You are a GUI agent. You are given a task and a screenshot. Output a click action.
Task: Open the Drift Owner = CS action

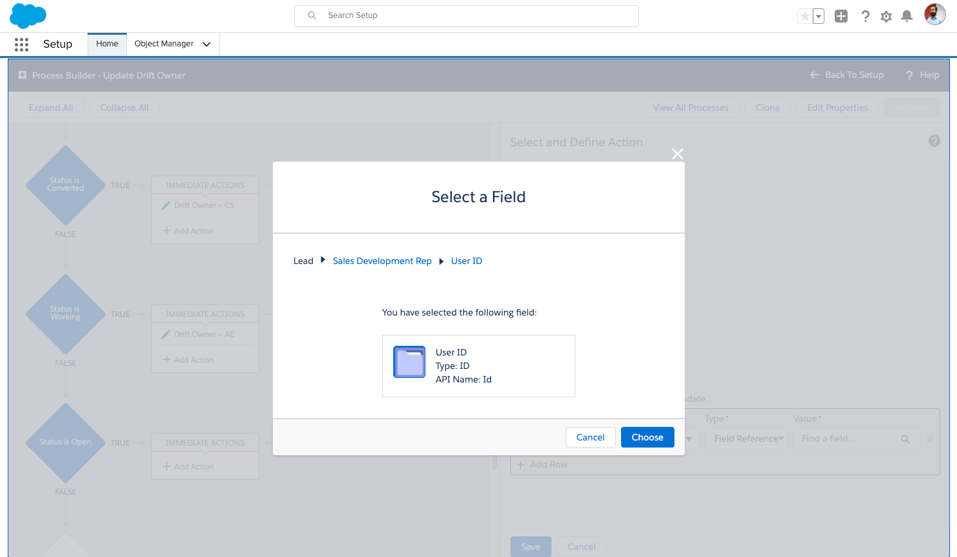204,205
